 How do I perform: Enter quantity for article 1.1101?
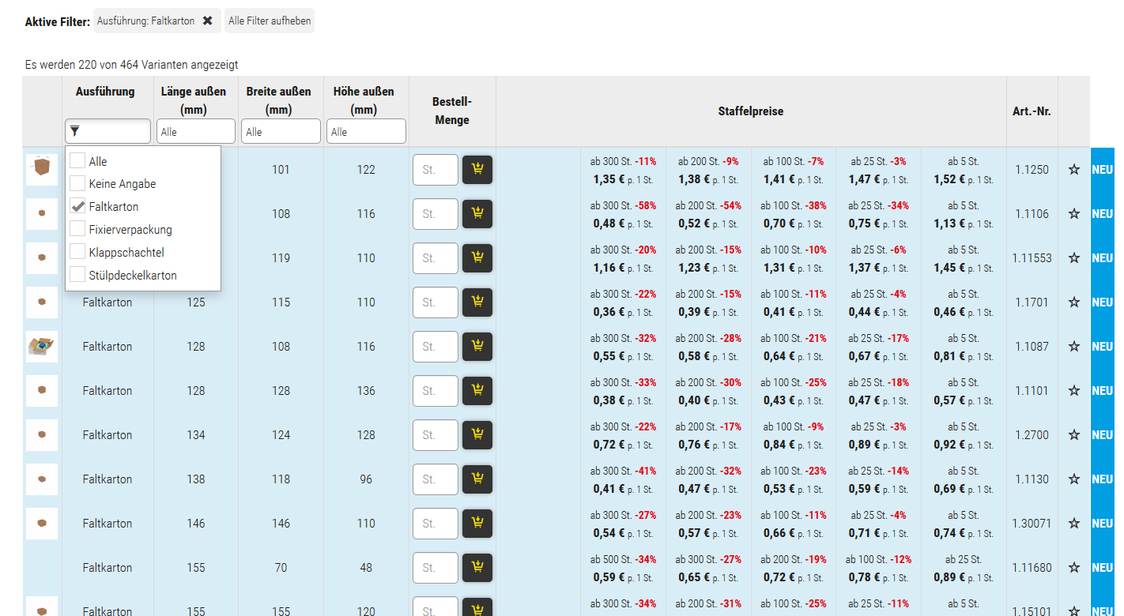point(435,391)
